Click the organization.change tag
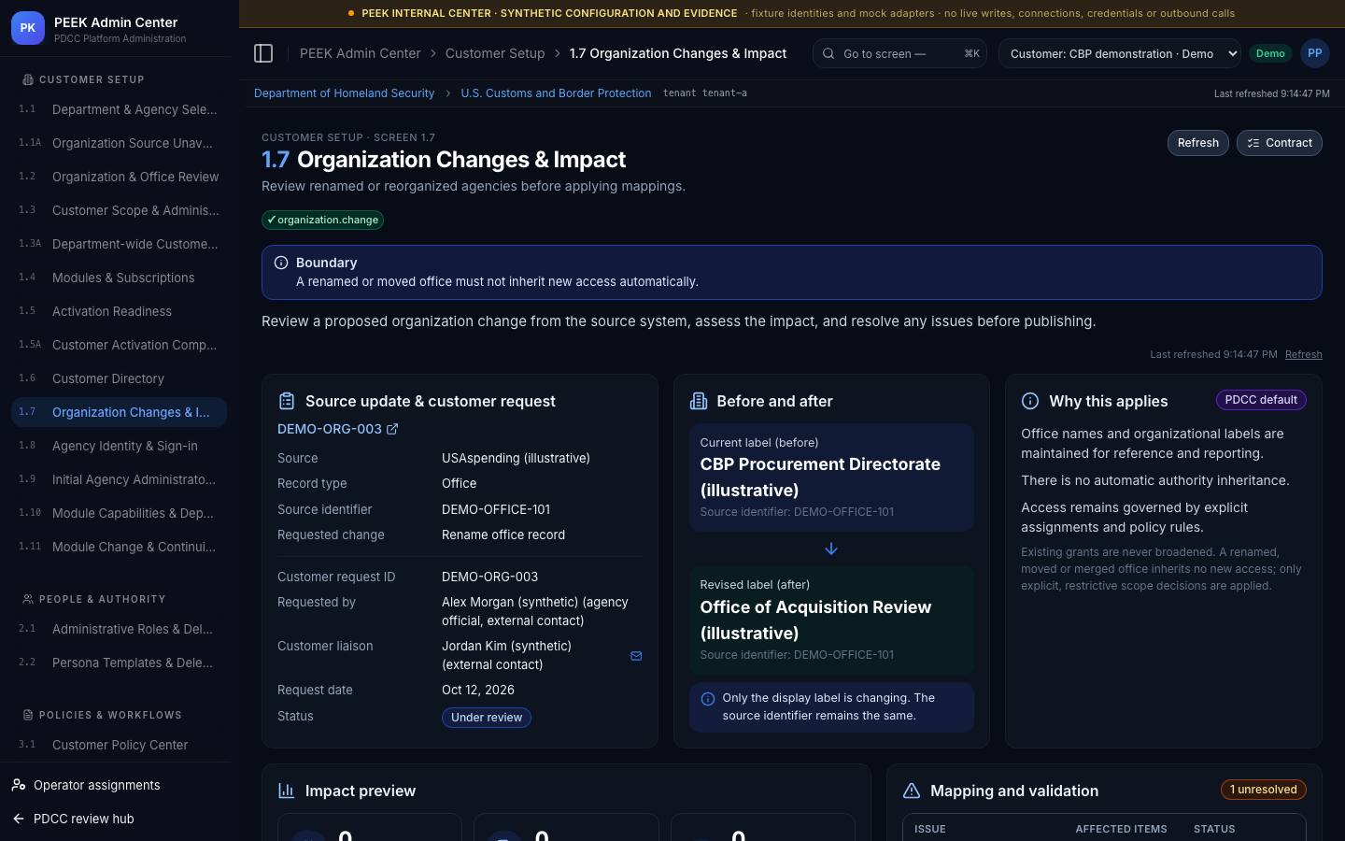 (x=322, y=220)
